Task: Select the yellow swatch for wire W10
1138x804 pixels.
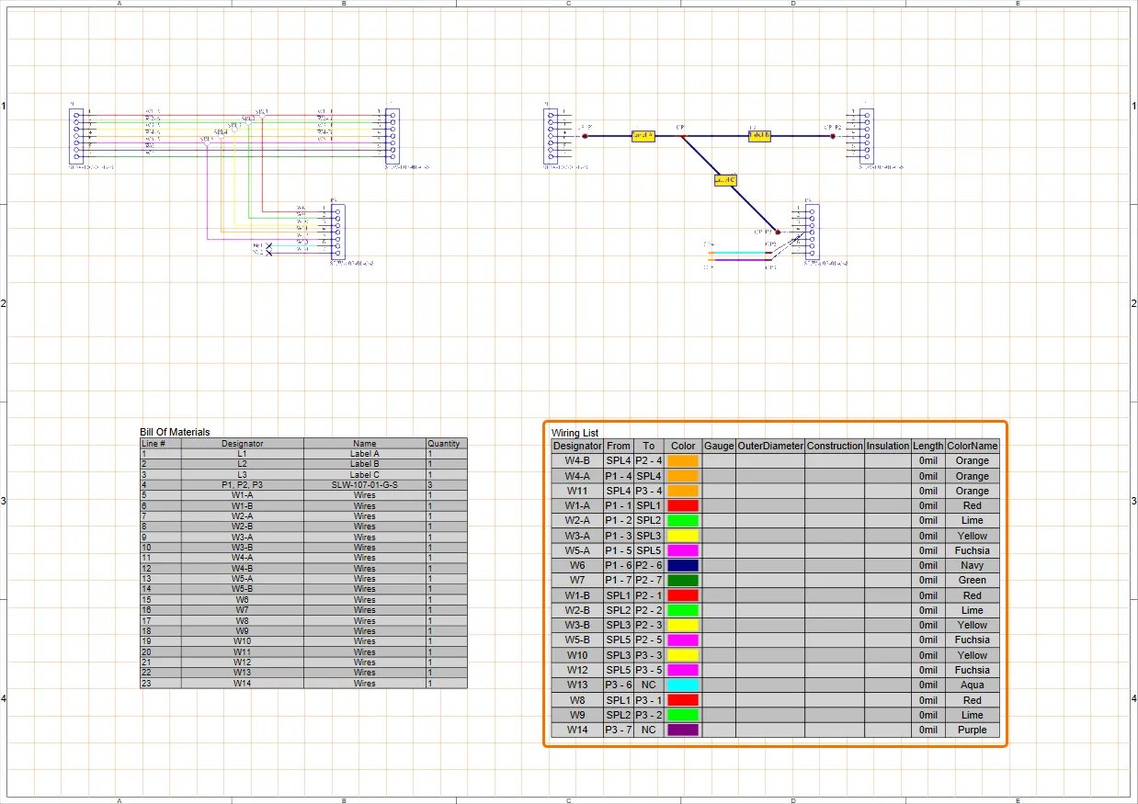Action: coord(683,655)
